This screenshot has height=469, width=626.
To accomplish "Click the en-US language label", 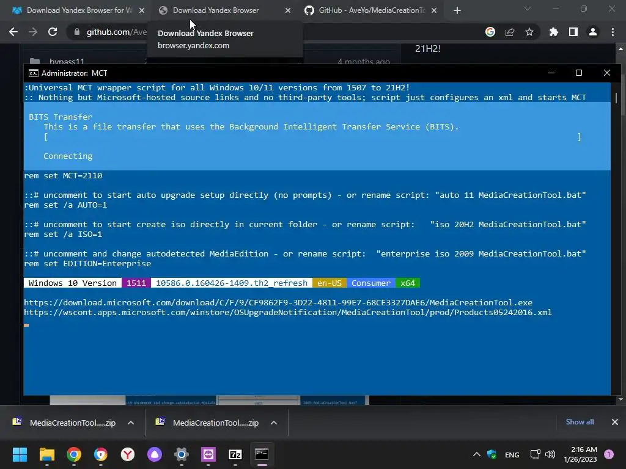I will point(330,283).
